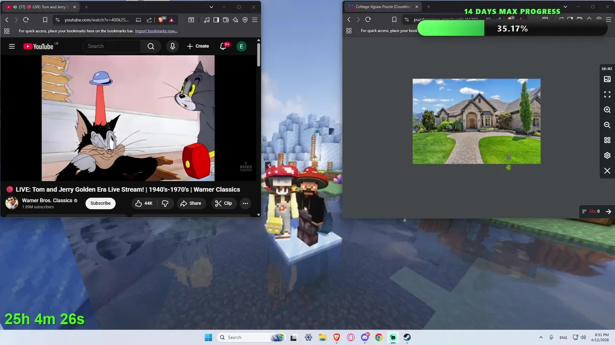The image size is (615, 345).
Task: Click the YouTube search magnifier button
Action: coord(151,46)
